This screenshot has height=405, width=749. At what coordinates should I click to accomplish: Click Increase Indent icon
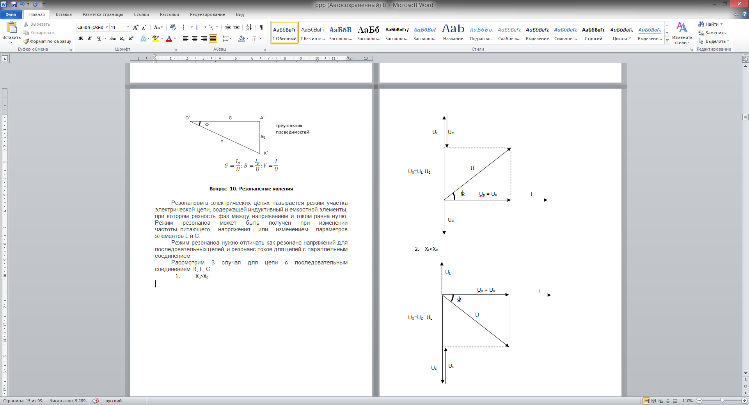click(x=237, y=27)
